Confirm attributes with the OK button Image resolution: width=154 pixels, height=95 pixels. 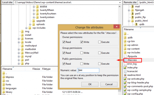(x=90, y=84)
